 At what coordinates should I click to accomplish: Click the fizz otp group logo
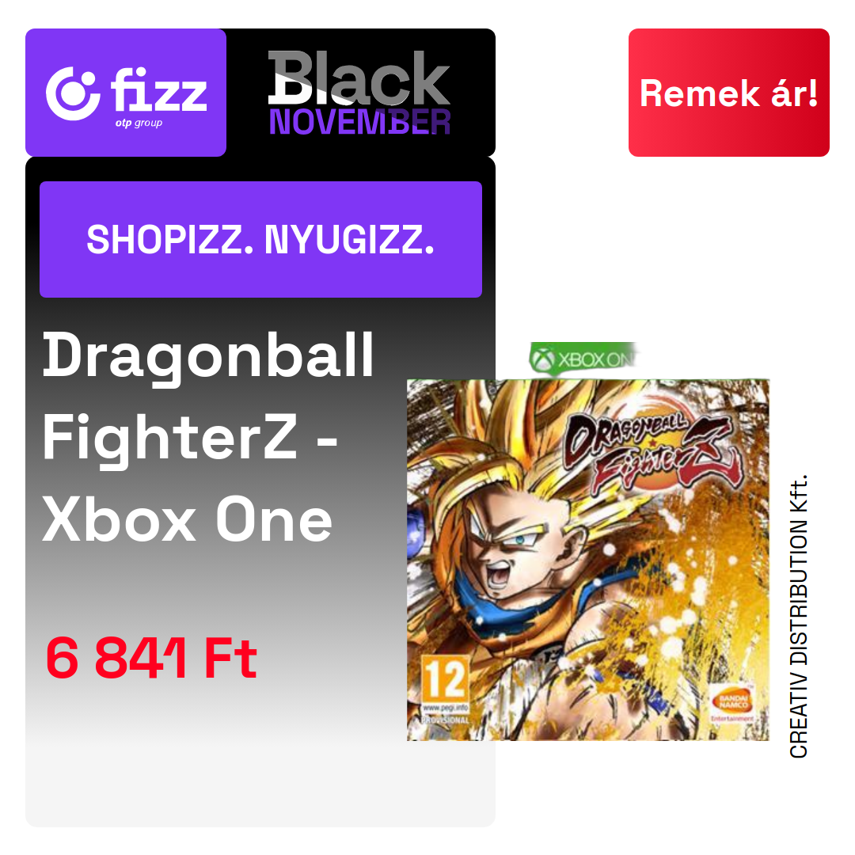click(x=126, y=93)
